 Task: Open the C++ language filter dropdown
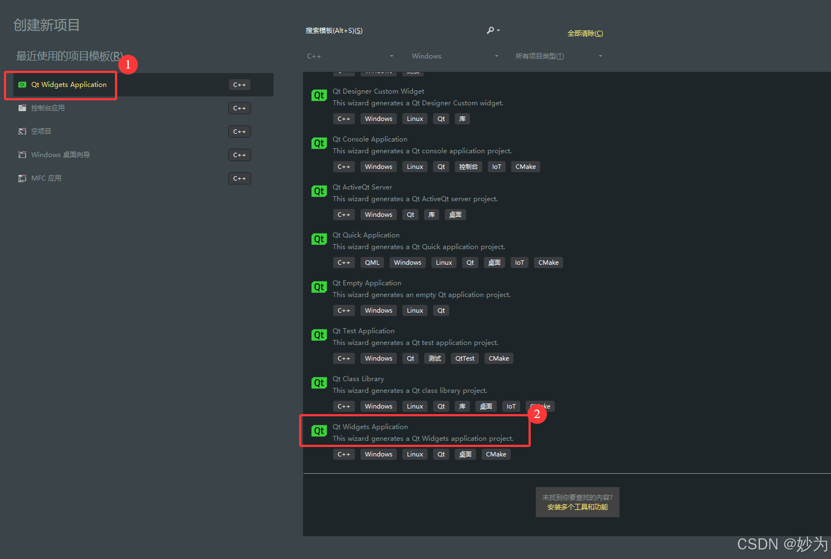coord(350,56)
